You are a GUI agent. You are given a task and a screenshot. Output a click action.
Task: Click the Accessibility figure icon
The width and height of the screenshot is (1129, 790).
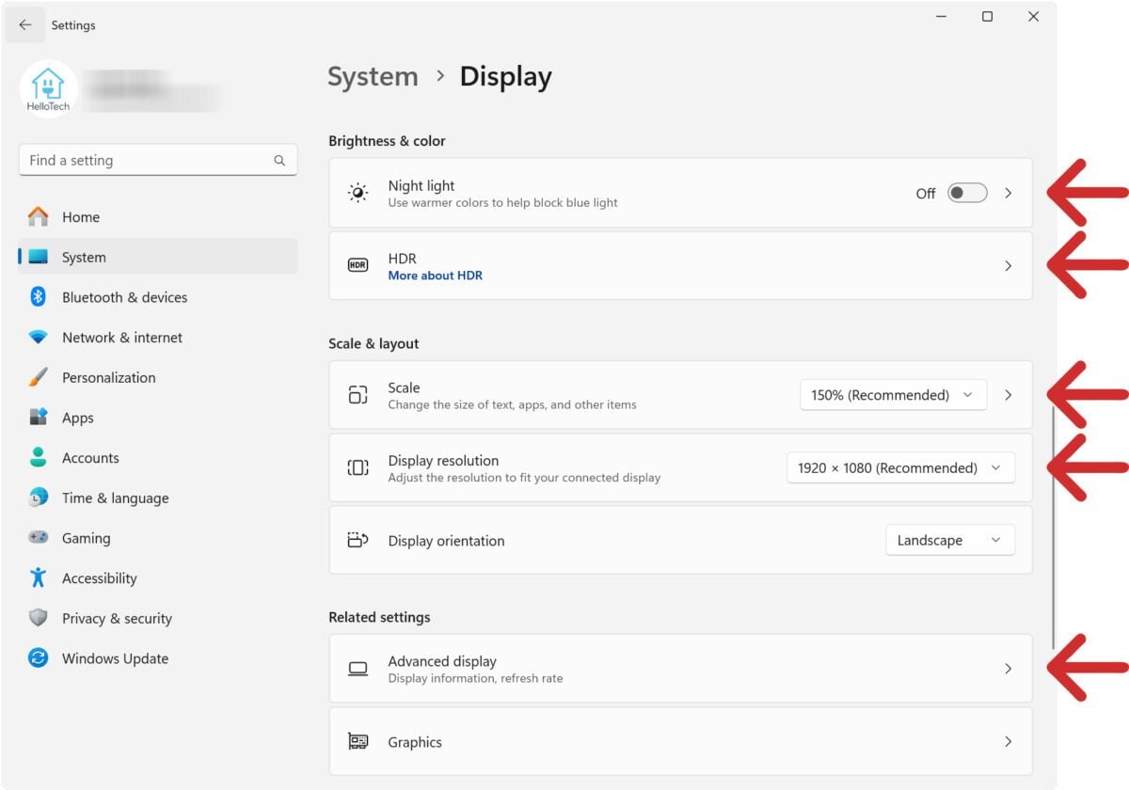[x=38, y=578]
